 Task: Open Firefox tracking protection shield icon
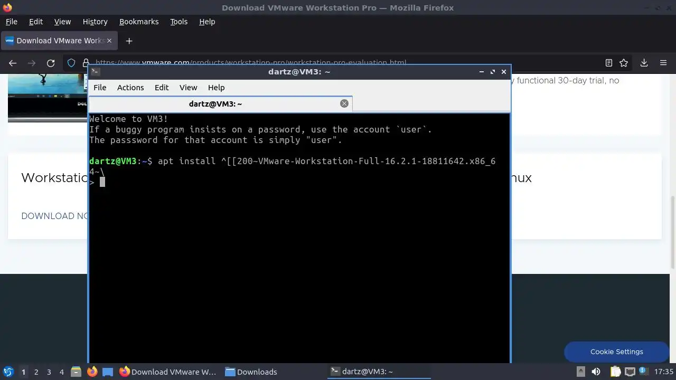click(x=71, y=63)
